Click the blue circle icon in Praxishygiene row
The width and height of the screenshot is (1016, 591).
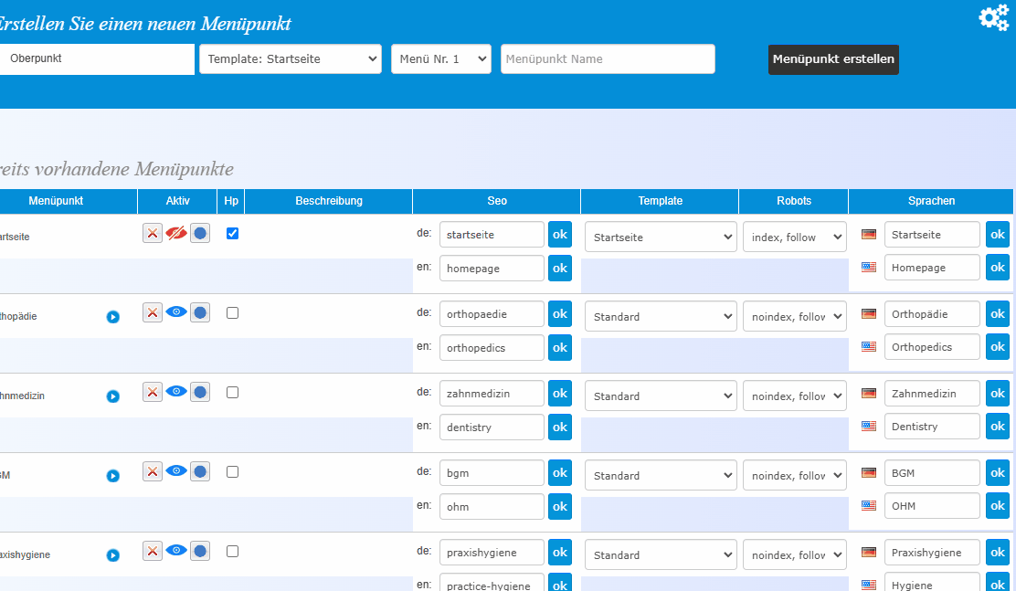coord(200,551)
